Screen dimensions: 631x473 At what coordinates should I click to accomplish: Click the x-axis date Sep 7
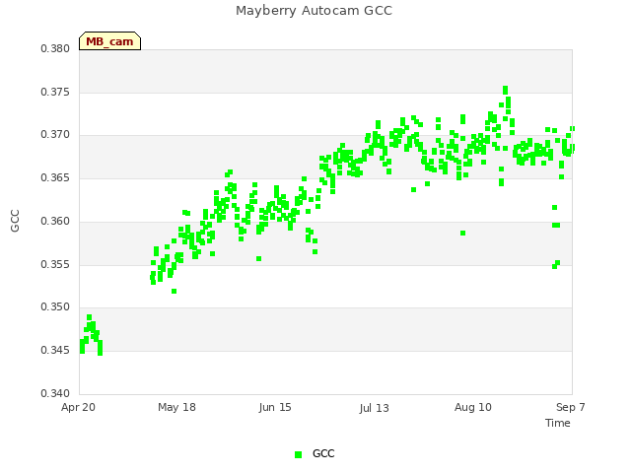[x=570, y=407]
